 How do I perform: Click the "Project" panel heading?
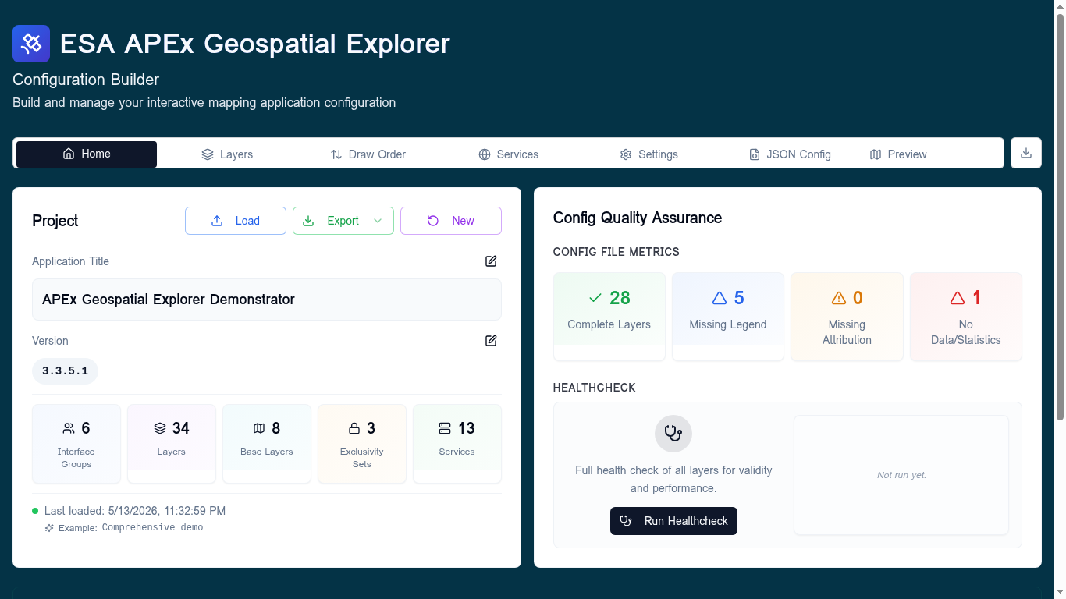tap(55, 221)
